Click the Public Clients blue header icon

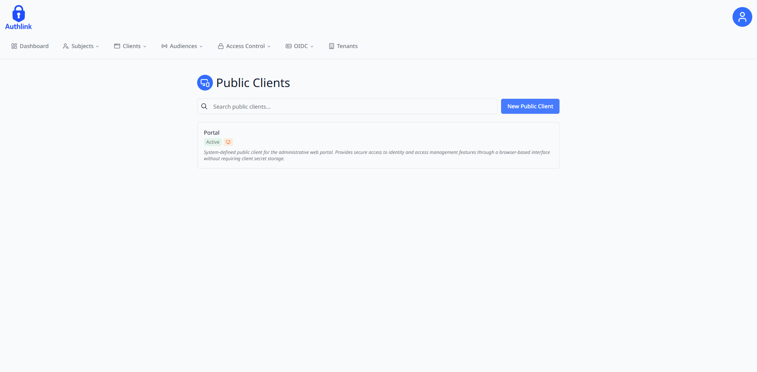(205, 83)
